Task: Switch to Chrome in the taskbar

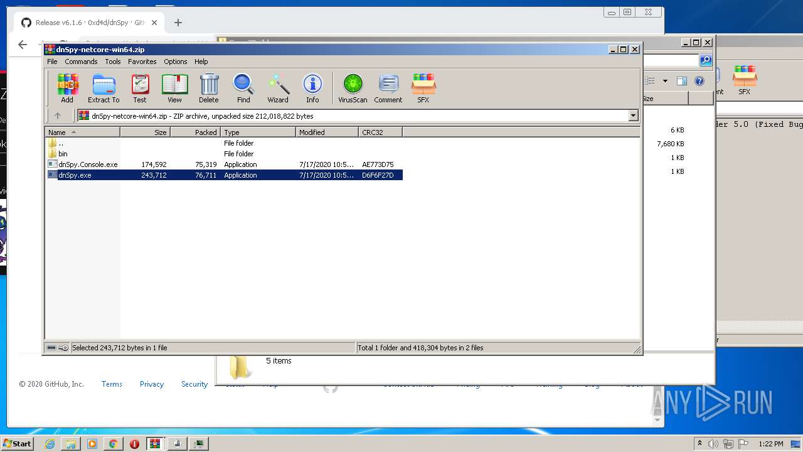Action: (x=113, y=444)
